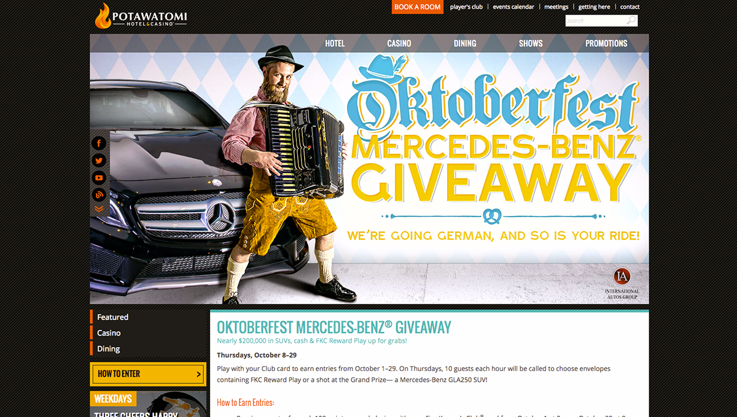Image resolution: width=737 pixels, height=417 pixels.
Task: Open the Promotions navigation menu
Action: 606,44
